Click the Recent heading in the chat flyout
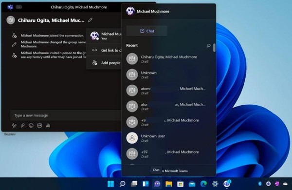The image size is (292, 190). (132, 45)
